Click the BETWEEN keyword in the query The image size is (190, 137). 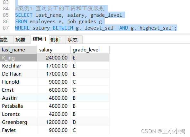pos(63,28)
